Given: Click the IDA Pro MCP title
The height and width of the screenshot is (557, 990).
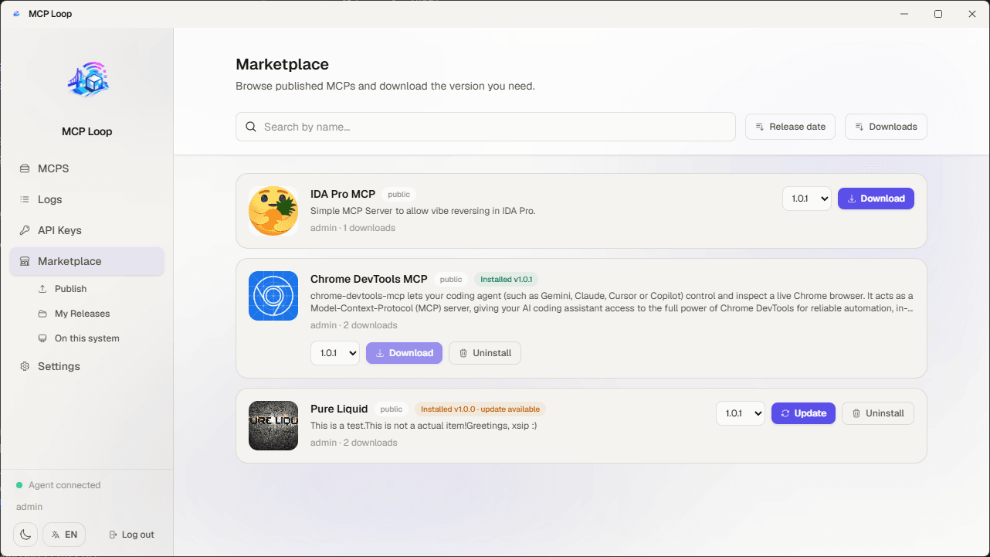Looking at the screenshot, I should [x=343, y=195].
